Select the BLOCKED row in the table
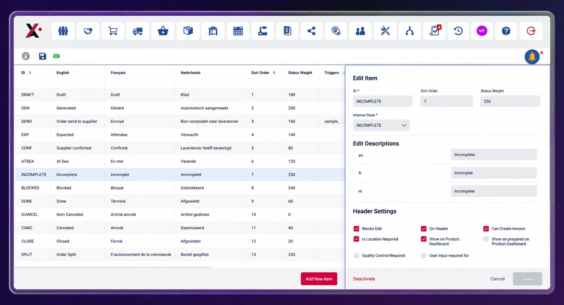This screenshot has width=564, height=305. 180,188
